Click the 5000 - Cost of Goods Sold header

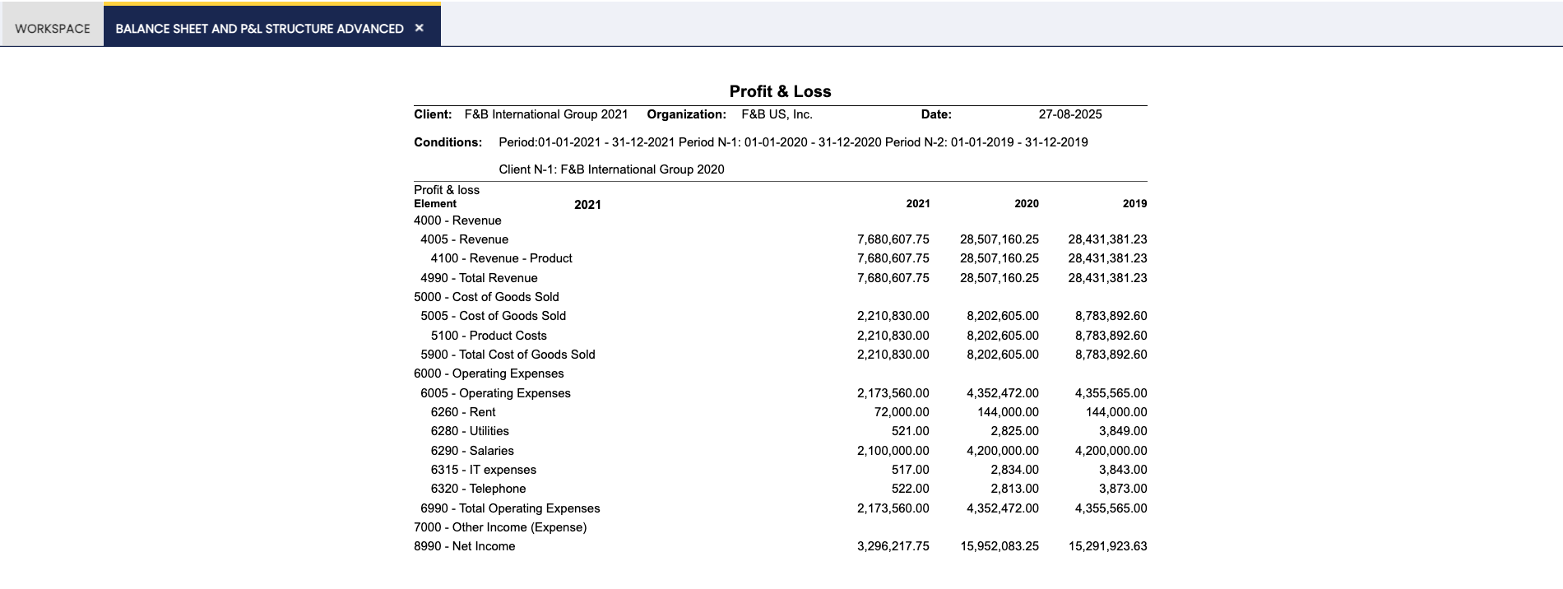[486, 297]
